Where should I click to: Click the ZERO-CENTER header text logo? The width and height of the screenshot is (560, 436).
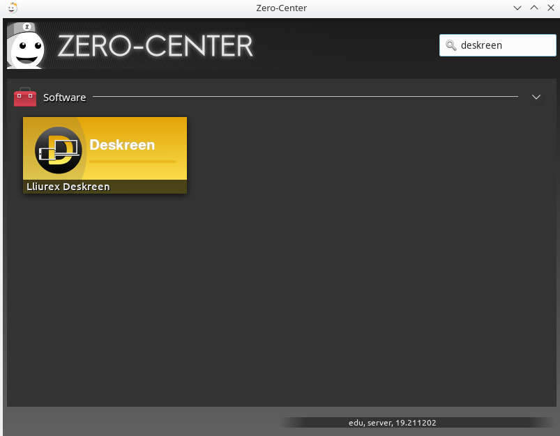click(155, 47)
